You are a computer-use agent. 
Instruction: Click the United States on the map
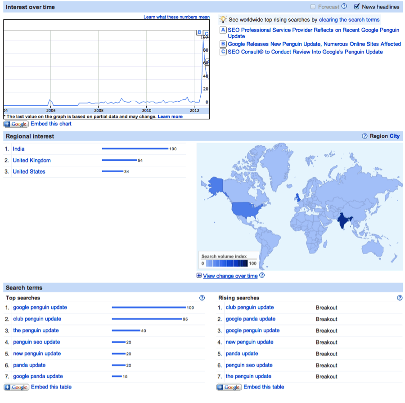click(245, 209)
